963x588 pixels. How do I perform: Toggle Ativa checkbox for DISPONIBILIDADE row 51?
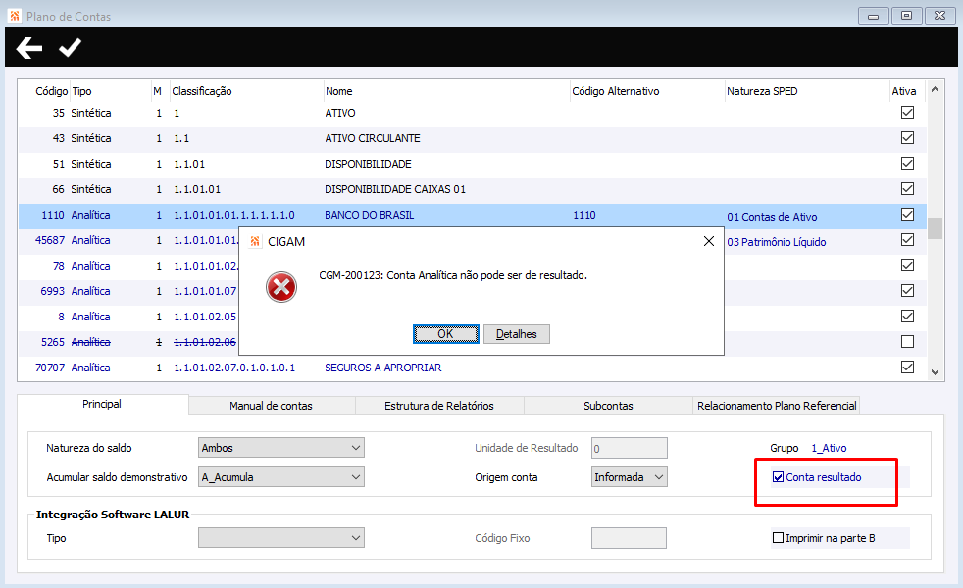pos(907,164)
